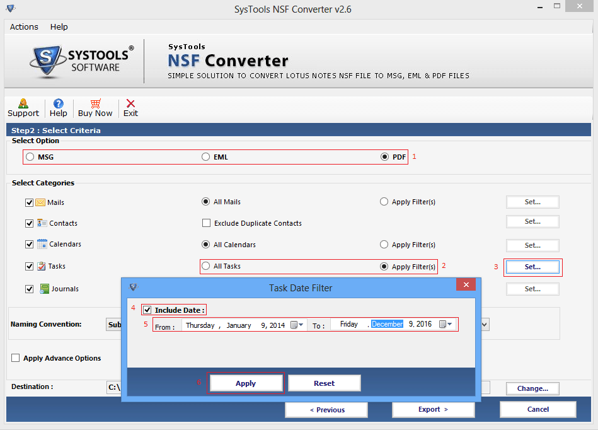Image resolution: width=598 pixels, height=430 pixels.
Task: Go back with the Previous button
Action: click(327, 410)
